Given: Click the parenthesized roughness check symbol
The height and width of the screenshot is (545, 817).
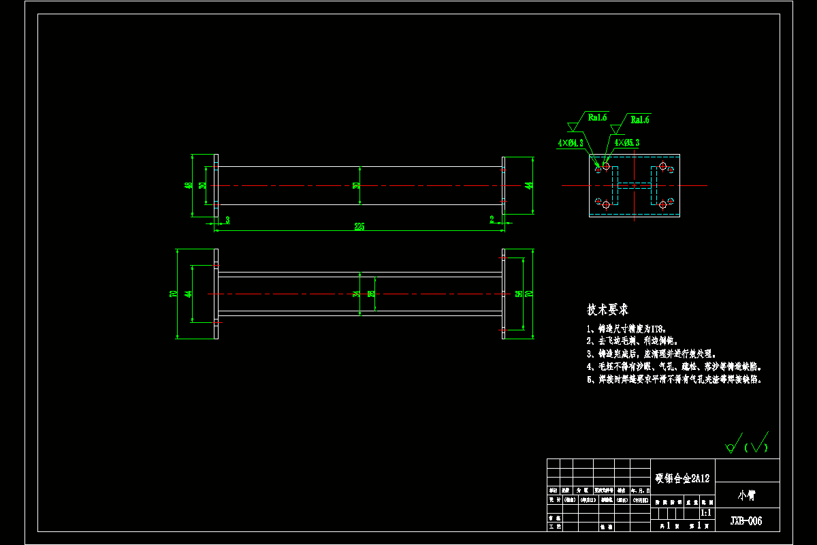Looking at the screenshot, I should (757, 443).
